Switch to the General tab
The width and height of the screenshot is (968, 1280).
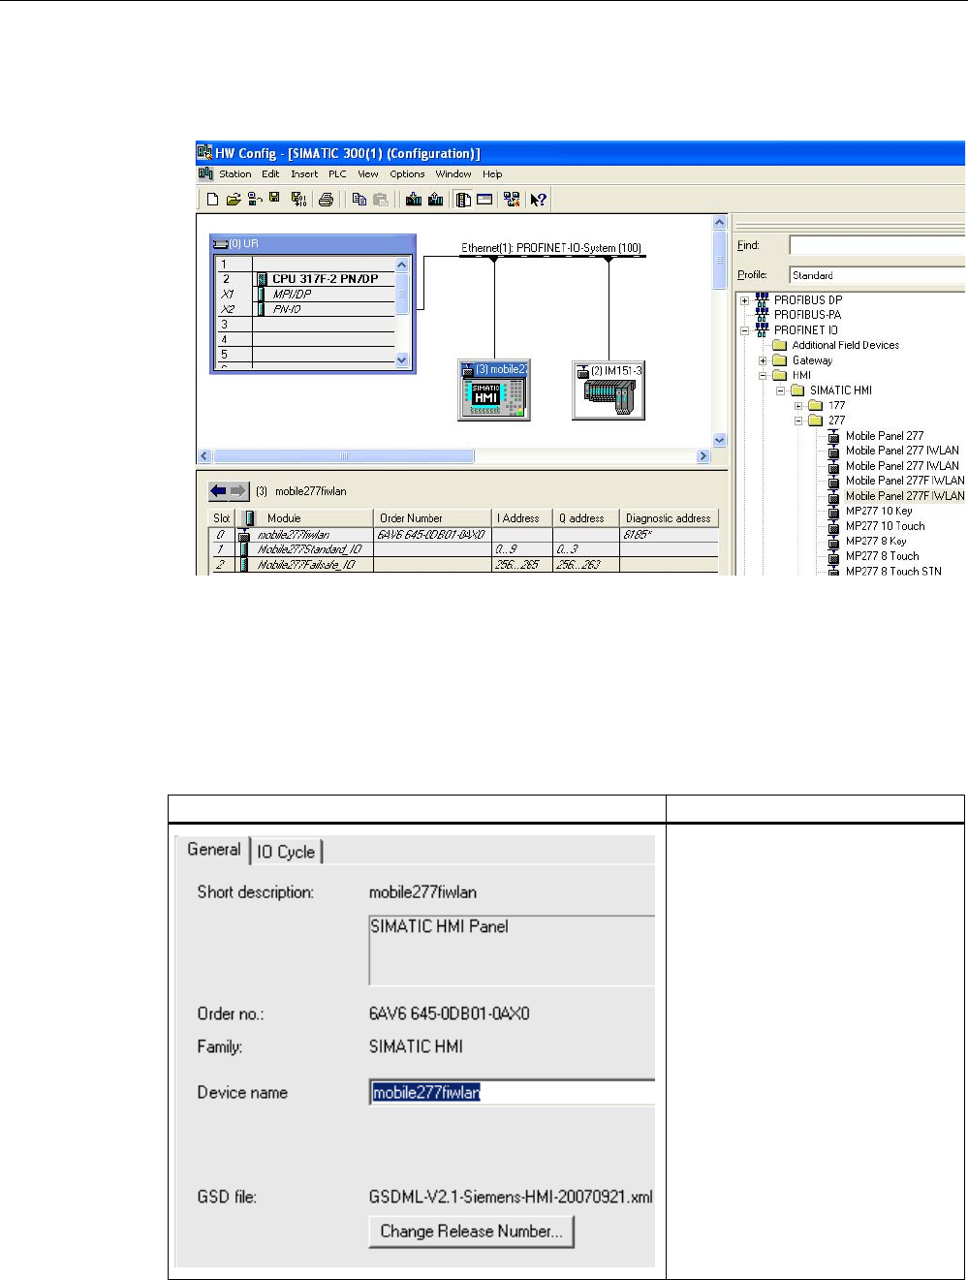coord(213,850)
